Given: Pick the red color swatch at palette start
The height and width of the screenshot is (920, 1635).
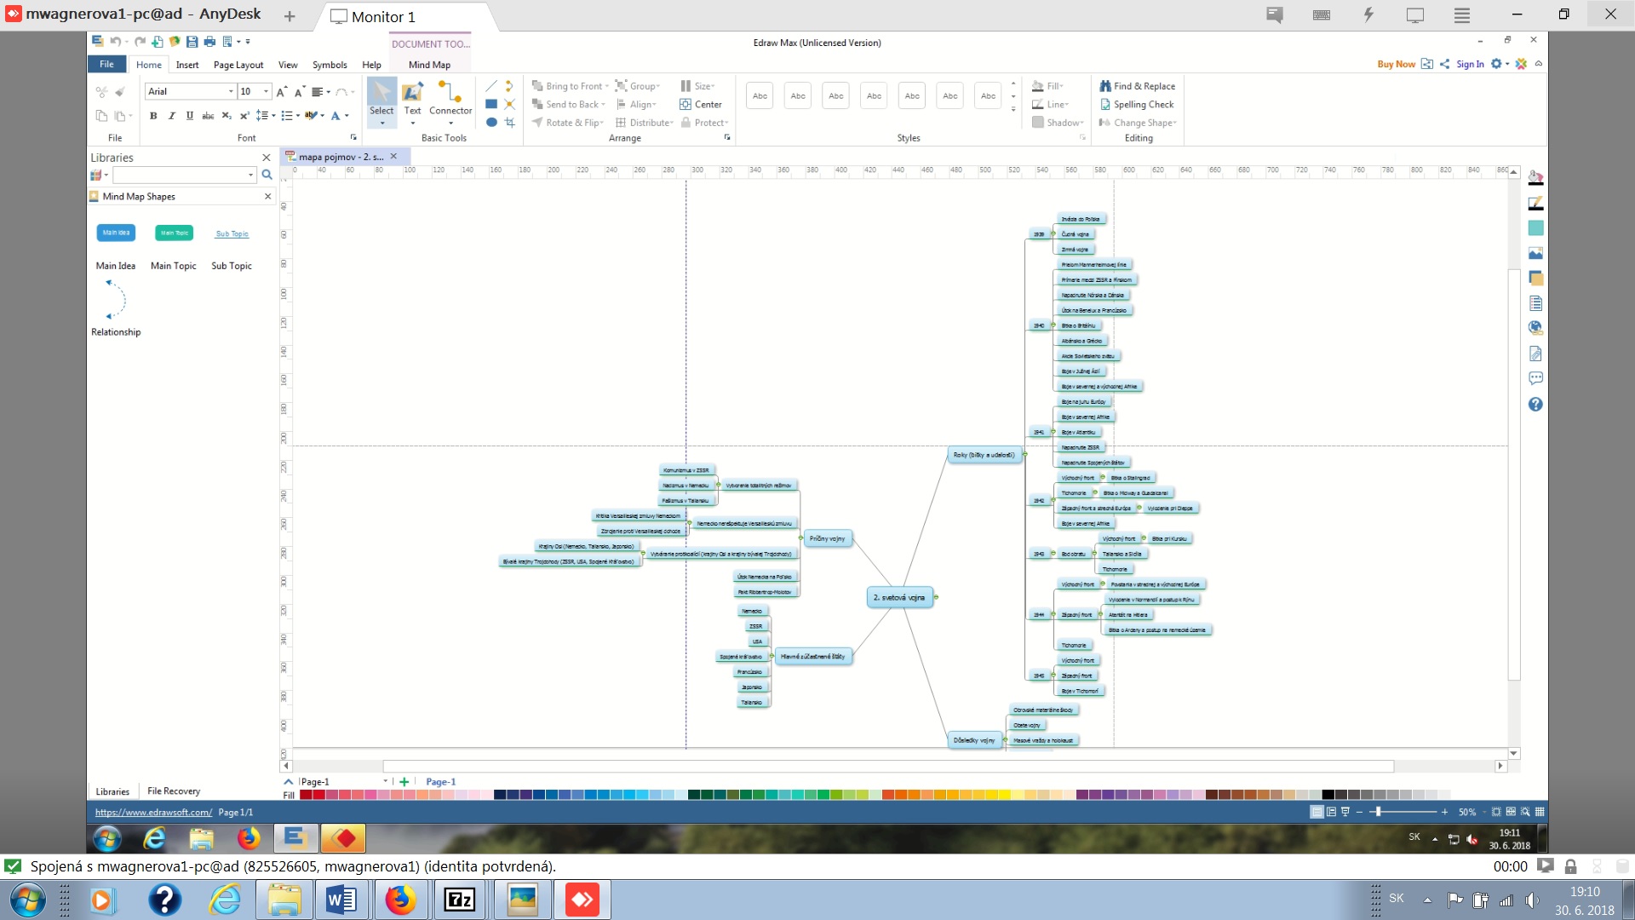Looking at the screenshot, I should pos(306,795).
